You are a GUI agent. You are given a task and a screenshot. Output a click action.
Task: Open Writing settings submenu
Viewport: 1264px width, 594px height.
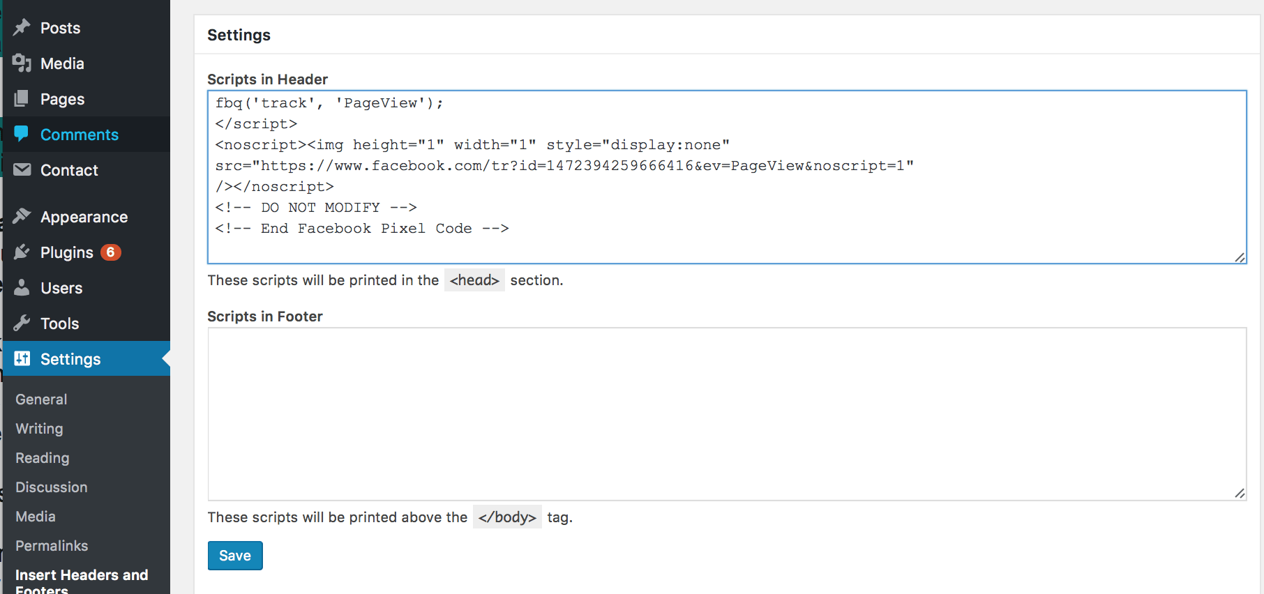[x=39, y=429]
